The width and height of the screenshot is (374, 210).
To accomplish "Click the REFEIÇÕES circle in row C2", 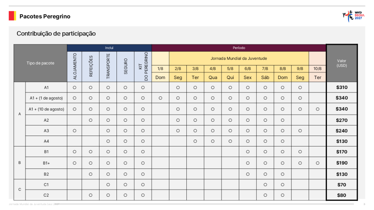I will click(91, 195).
